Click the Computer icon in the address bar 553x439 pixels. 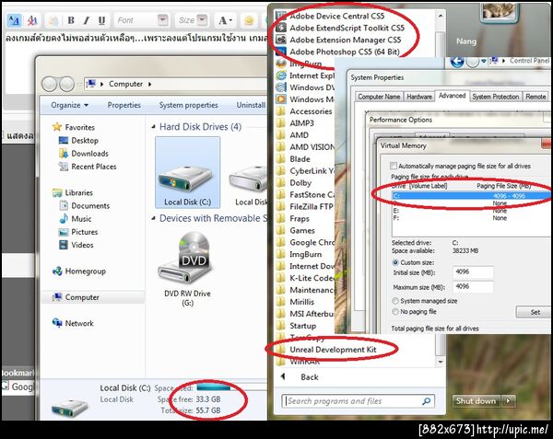click(91, 84)
